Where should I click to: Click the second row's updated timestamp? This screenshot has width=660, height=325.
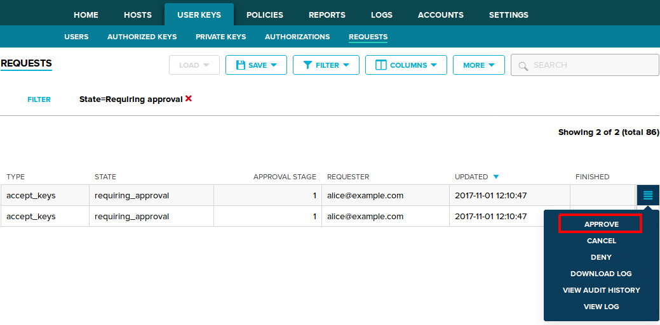point(491,216)
